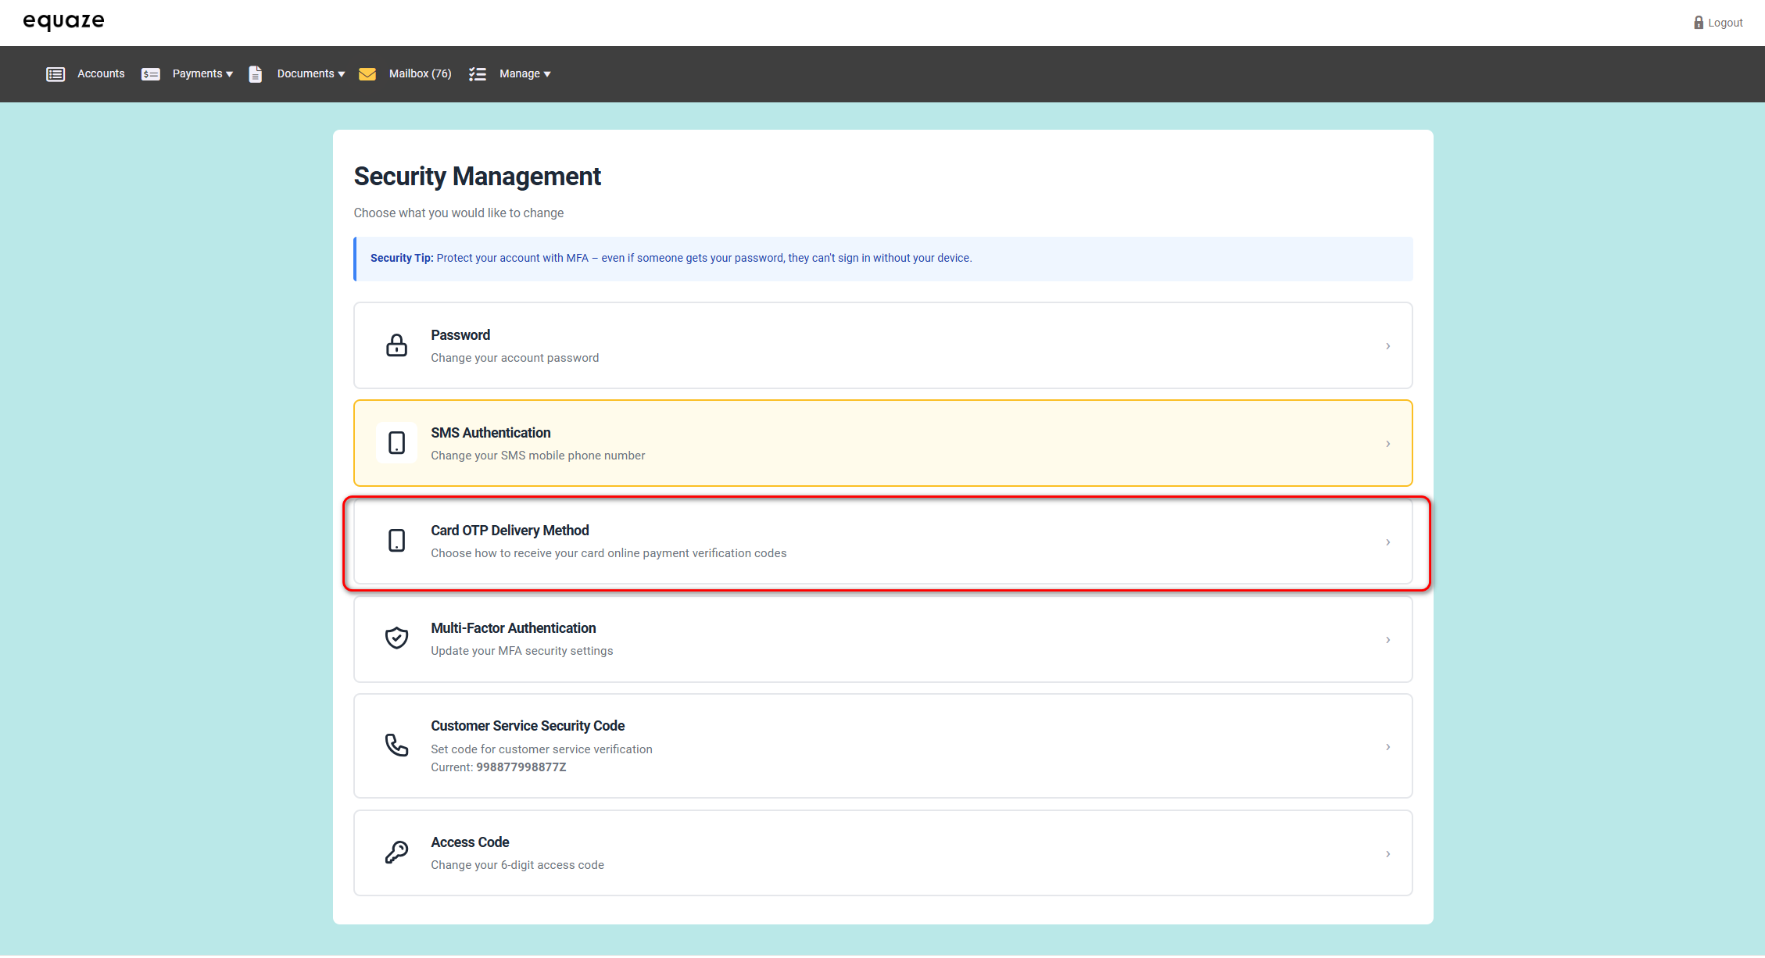
Task: Click the padlock icon beside Password
Action: [x=397, y=345]
